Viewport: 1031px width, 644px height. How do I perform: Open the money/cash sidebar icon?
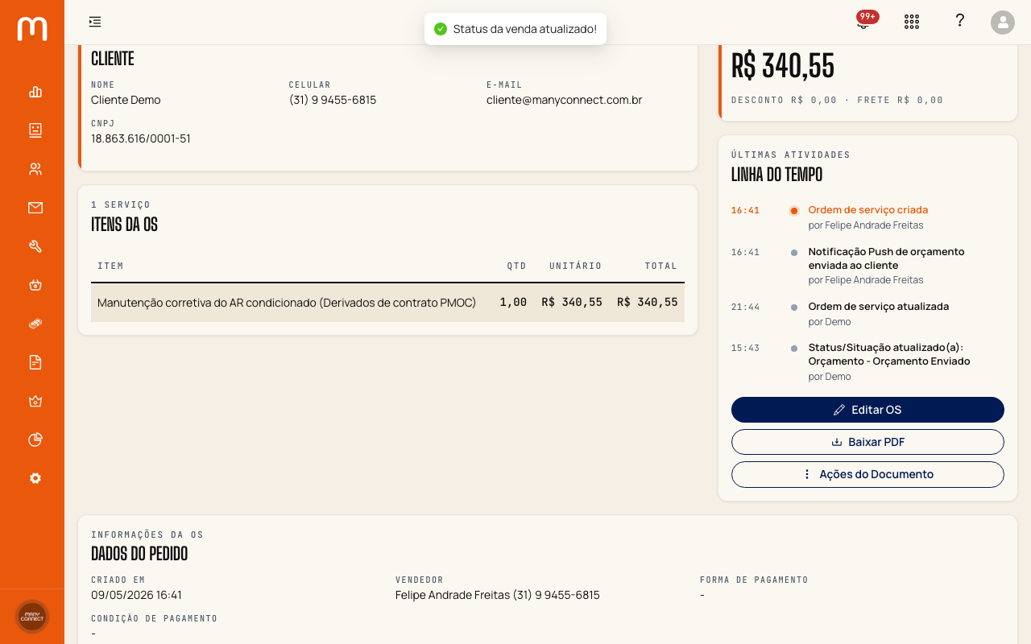35,324
